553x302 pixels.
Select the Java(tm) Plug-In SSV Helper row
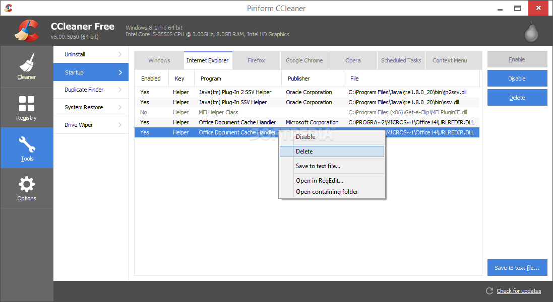307,102
